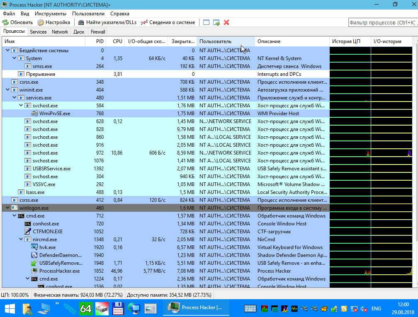418x317 pixels.
Task: Click the process filter search field
Action: (381, 22)
